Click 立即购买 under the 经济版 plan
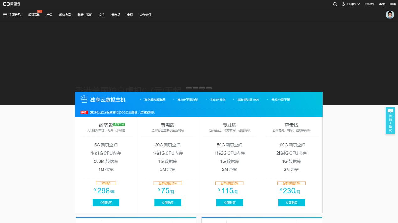The width and height of the screenshot is (398, 223). point(106,202)
